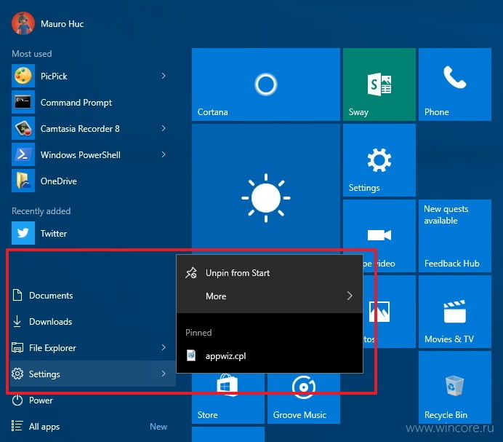Open the Store tile

pyautogui.click(x=228, y=398)
